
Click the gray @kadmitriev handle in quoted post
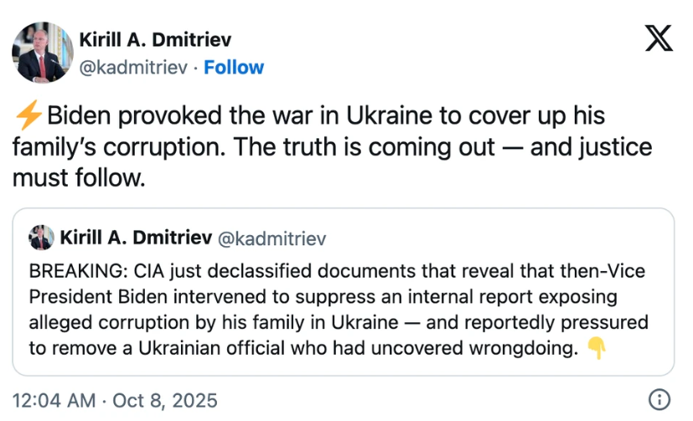[x=272, y=239]
